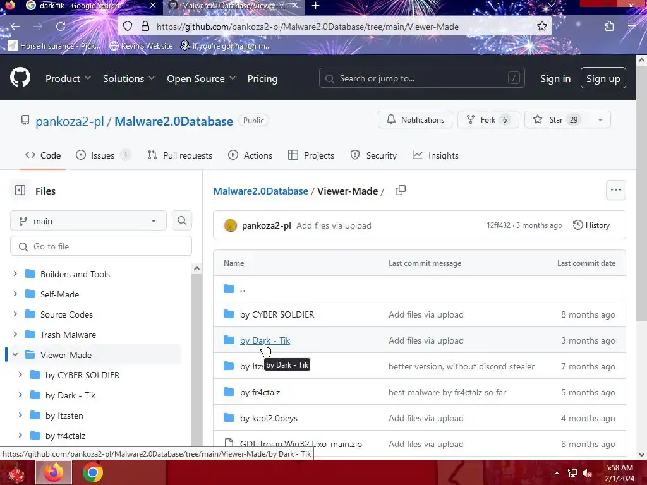Open the Security tab
The image size is (647, 485).
coord(373,155)
